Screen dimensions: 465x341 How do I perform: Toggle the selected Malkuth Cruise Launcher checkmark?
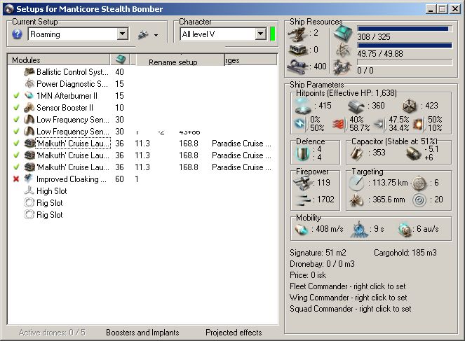point(16,144)
